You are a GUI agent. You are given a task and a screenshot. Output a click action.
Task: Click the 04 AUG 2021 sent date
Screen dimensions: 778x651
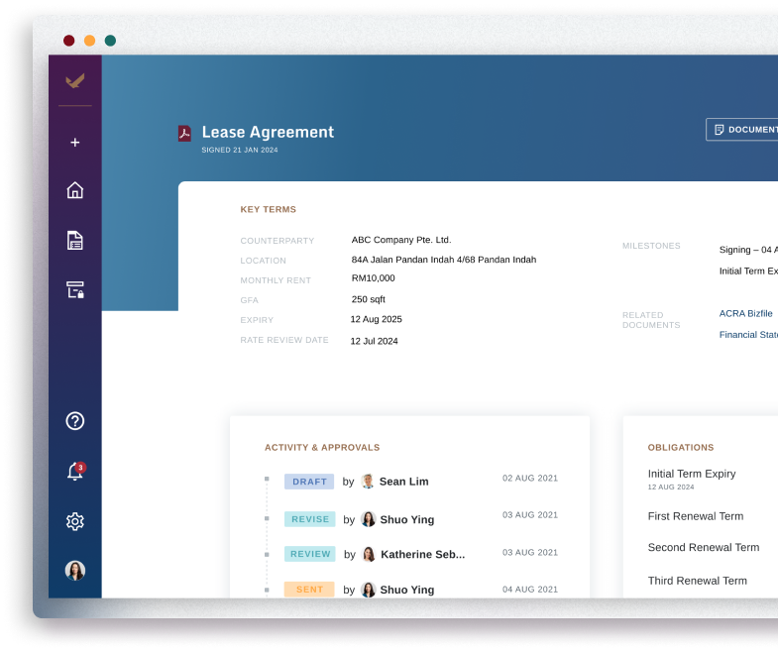click(x=530, y=590)
